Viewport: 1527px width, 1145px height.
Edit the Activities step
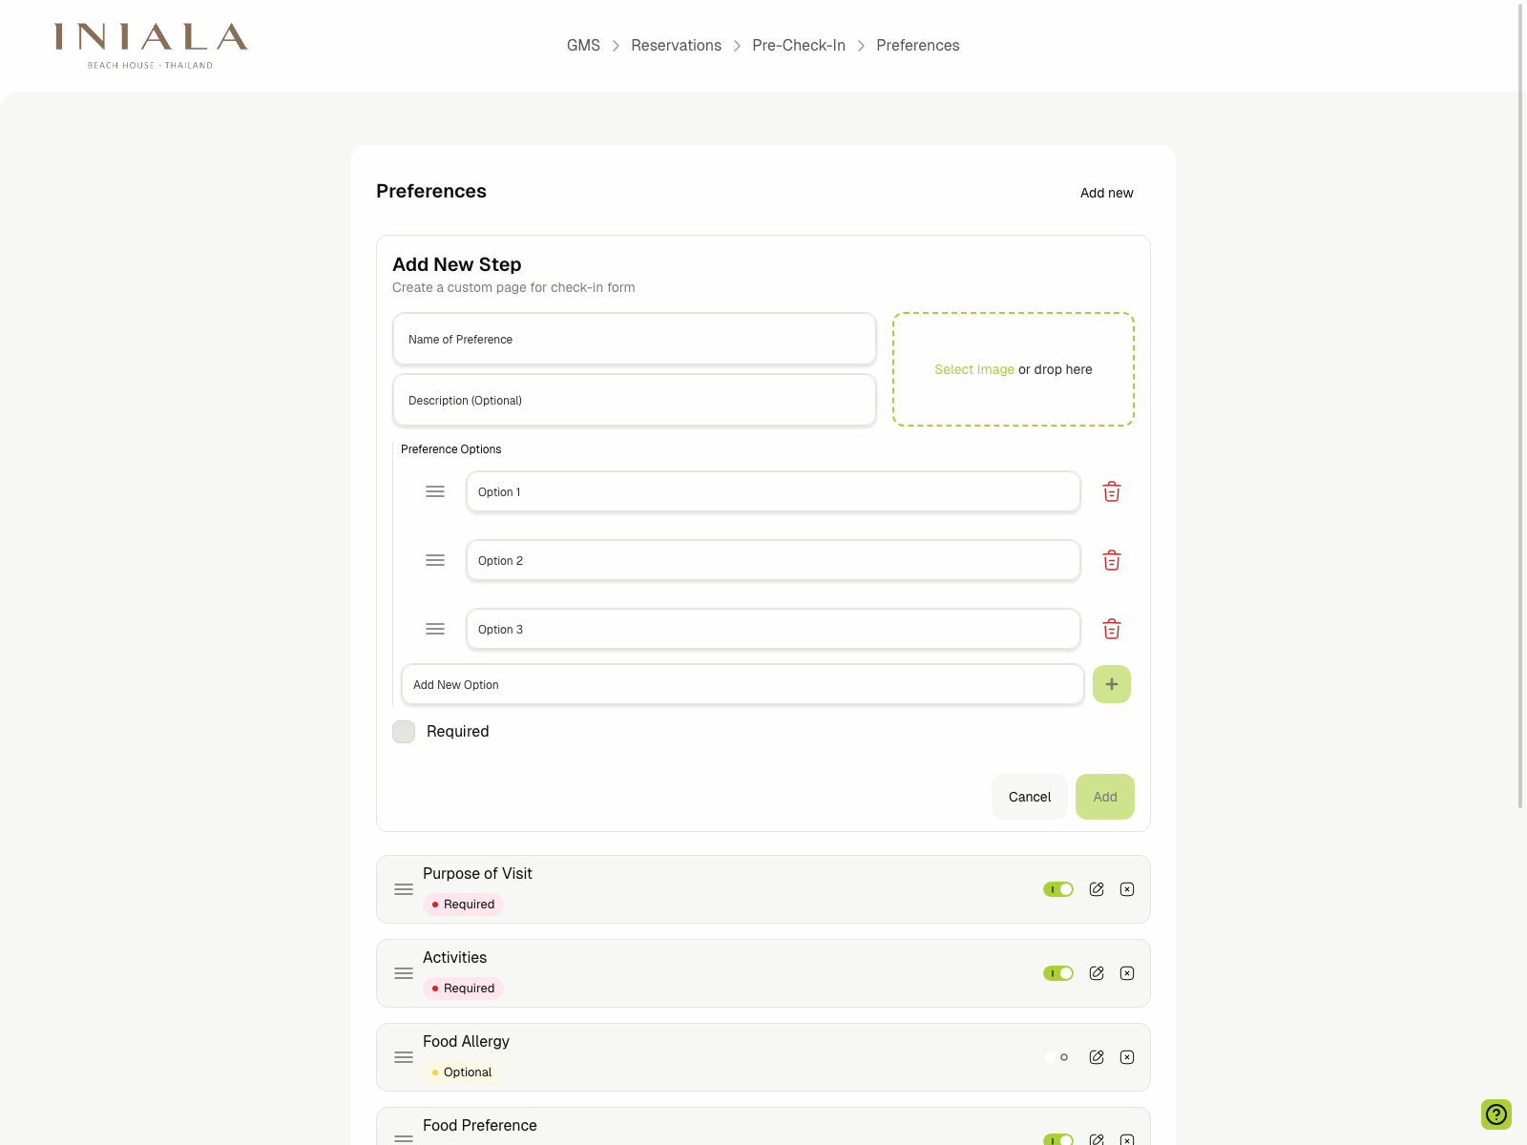[x=1096, y=973]
